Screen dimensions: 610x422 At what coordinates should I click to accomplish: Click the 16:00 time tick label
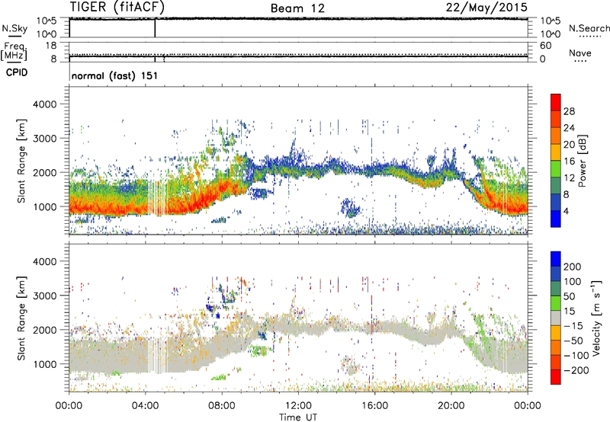(x=374, y=406)
